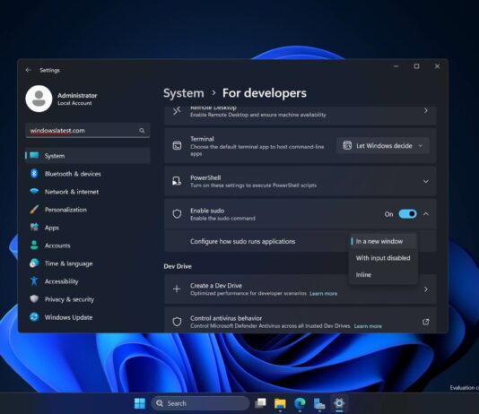The height and width of the screenshot is (414, 479).
Task: Click the Remote Desktop icon
Action: [177, 111]
